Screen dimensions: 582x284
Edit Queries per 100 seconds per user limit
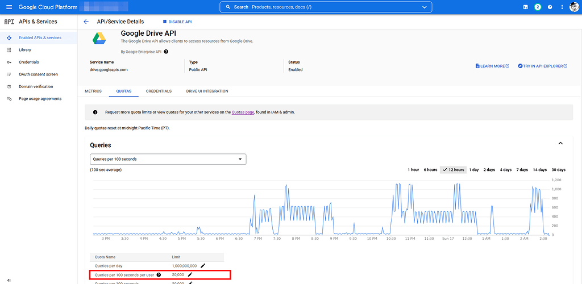pos(190,275)
